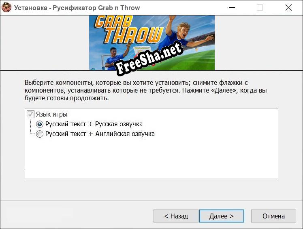The height and width of the screenshot is (229, 303).
Task: Click the installer icon in title bar
Action: tap(6, 8)
